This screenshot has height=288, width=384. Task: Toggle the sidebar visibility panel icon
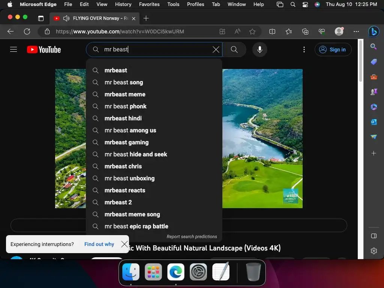tap(374, 236)
